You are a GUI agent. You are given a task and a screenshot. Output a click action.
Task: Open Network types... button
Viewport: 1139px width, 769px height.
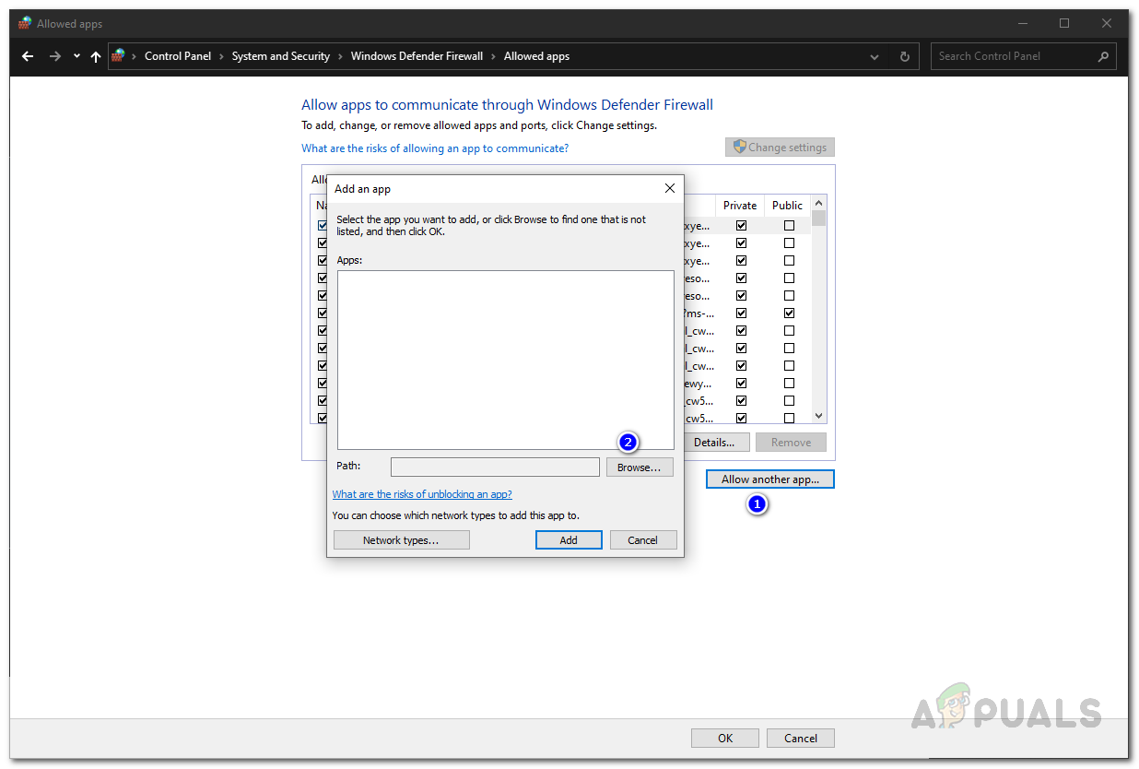[x=401, y=540]
